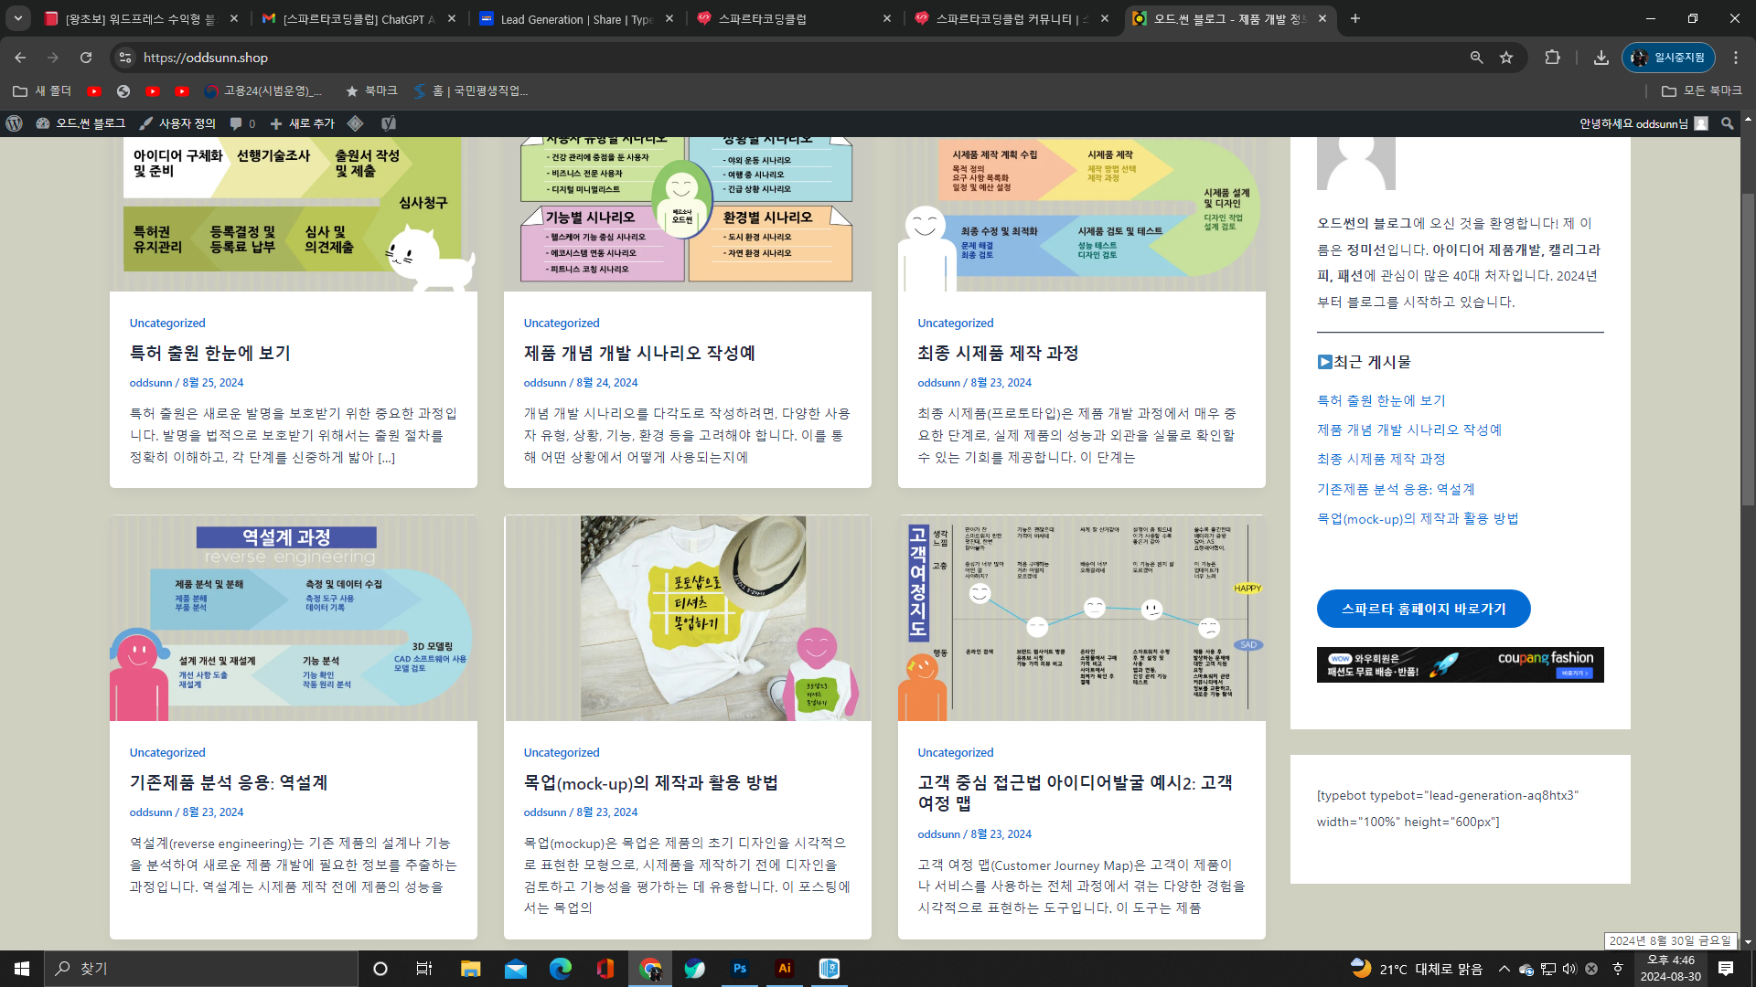The width and height of the screenshot is (1756, 987).
Task: Open Photoshop from the taskbar
Action: tap(740, 968)
